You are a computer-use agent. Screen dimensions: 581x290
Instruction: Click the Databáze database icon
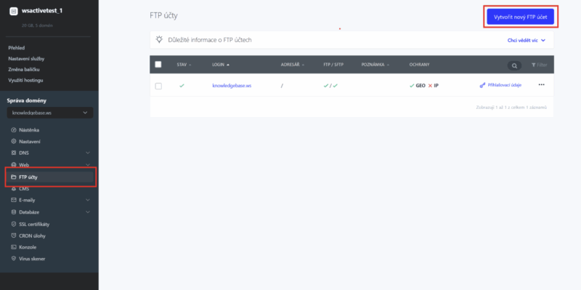pyautogui.click(x=14, y=212)
